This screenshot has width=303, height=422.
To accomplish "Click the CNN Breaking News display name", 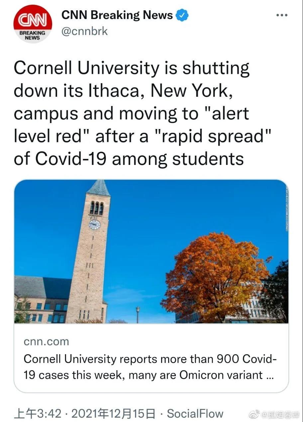I will (x=118, y=15).
